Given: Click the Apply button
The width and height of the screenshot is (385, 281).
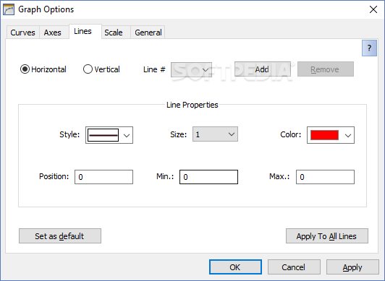Looking at the screenshot, I should (x=352, y=267).
